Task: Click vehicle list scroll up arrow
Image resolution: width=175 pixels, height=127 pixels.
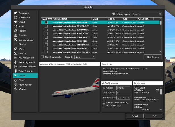Action: (161, 19)
